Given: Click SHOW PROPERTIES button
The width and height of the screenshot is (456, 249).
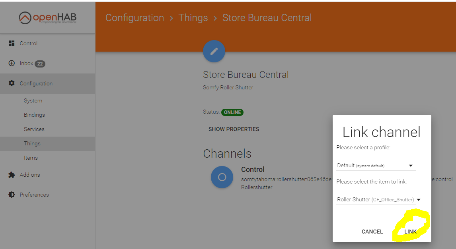Looking at the screenshot, I should [x=234, y=129].
